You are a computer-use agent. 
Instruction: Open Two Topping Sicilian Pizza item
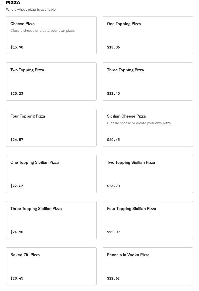148,174
